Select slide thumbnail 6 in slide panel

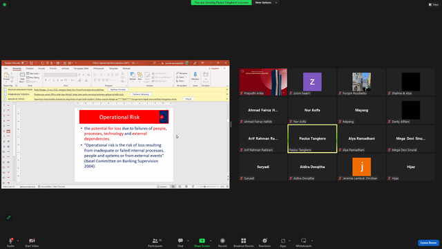click(8, 131)
